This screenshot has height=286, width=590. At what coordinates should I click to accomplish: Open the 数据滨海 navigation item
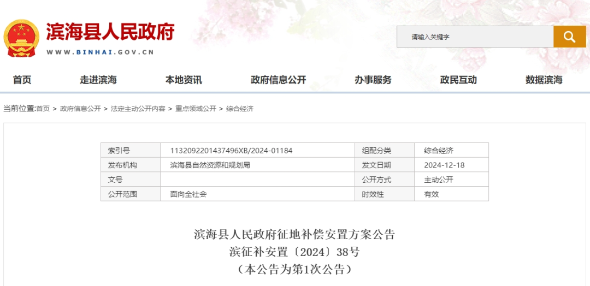(x=544, y=80)
